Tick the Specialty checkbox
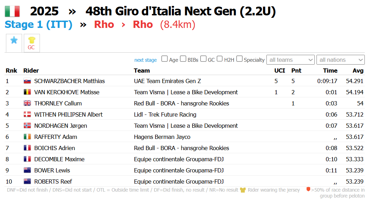The width and height of the screenshot is (369, 215). coord(239,59)
